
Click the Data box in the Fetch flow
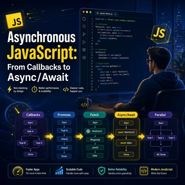(95, 156)
